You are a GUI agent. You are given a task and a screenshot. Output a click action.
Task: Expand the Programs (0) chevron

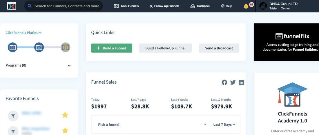(69, 66)
